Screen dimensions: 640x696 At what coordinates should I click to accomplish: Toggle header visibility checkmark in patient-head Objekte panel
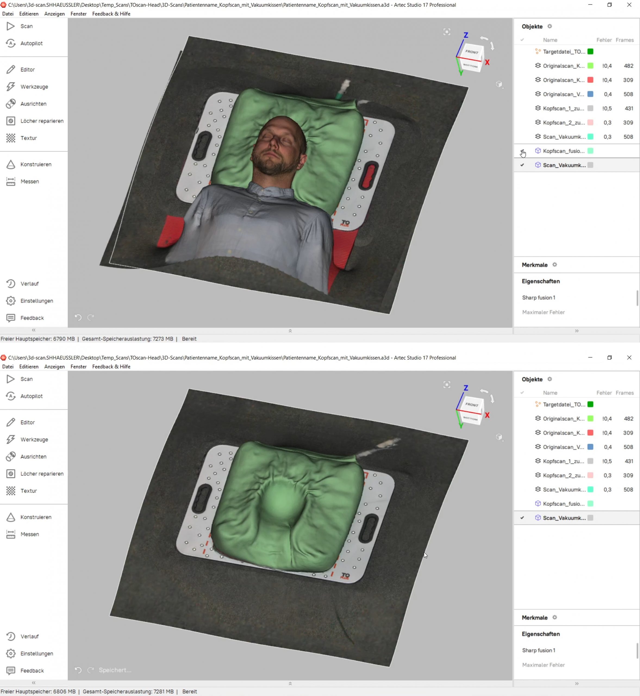click(x=522, y=40)
